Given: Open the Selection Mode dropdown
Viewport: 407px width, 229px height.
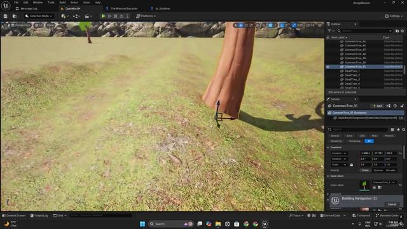Looking at the screenshot, I should pos(39,16).
